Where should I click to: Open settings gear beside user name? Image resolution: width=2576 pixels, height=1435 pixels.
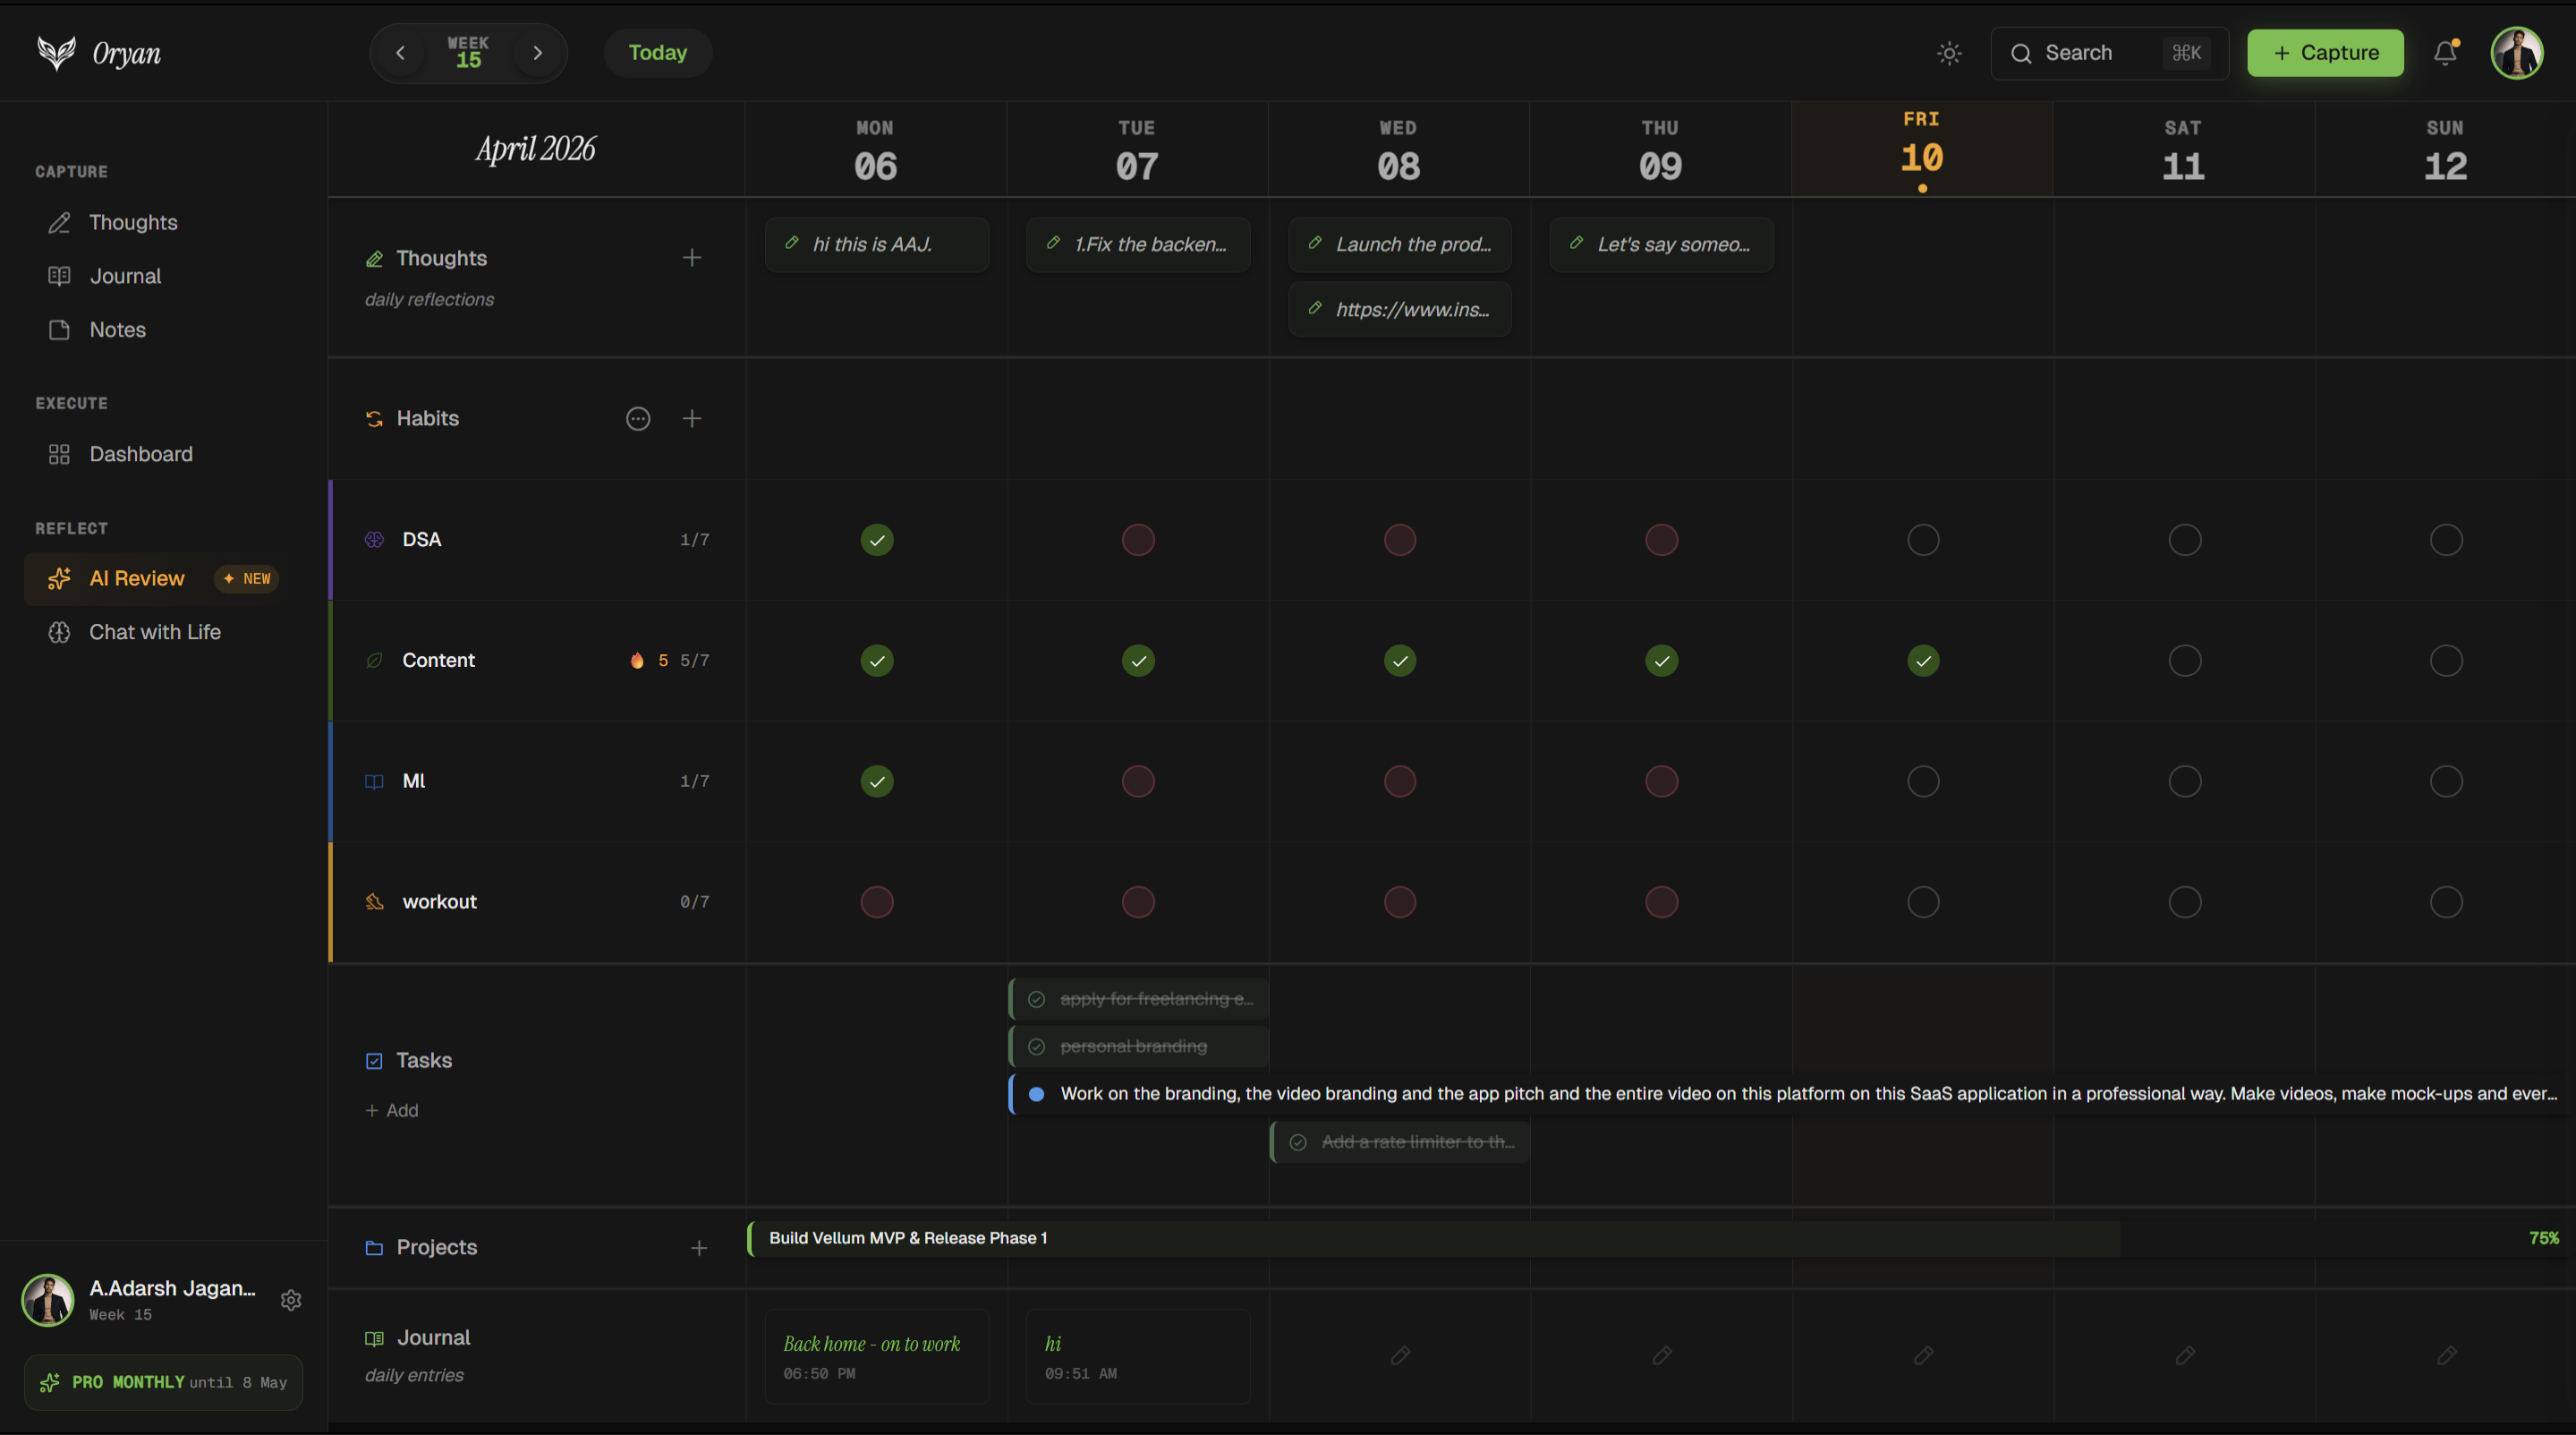[x=291, y=1300]
